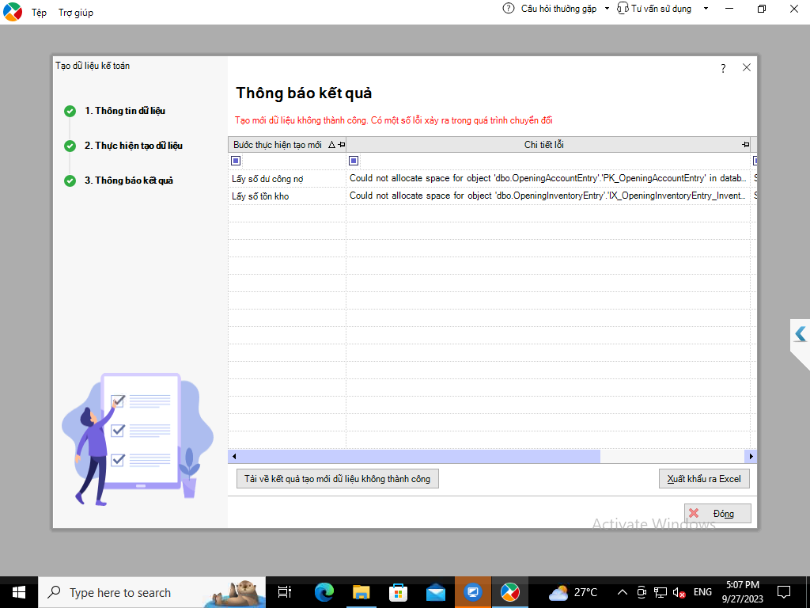Click the help question mark in dialog header
This screenshot has height=608, width=810.
click(x=723, y=69)
